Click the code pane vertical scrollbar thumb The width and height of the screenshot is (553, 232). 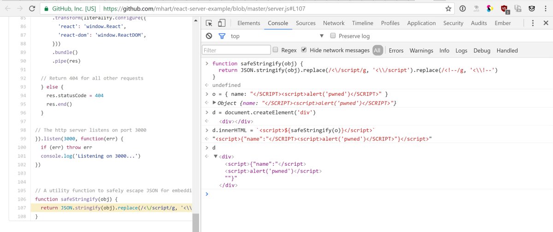(195, 223)
